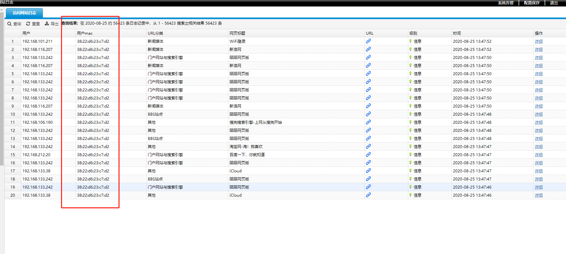
Task: Open the 详细 link in row 1
Action: pos(539,41)
